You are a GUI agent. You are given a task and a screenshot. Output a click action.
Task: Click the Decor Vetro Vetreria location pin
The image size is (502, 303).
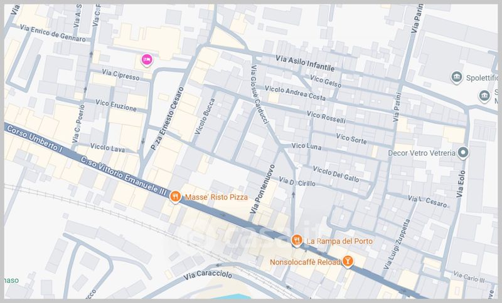463,153
